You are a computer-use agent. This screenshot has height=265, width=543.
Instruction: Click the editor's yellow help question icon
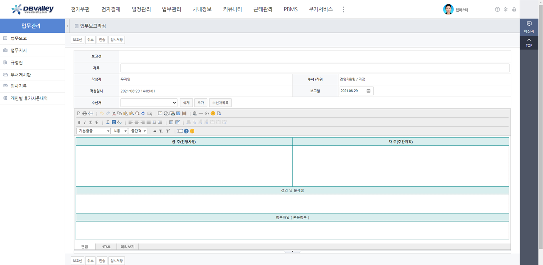192,131
